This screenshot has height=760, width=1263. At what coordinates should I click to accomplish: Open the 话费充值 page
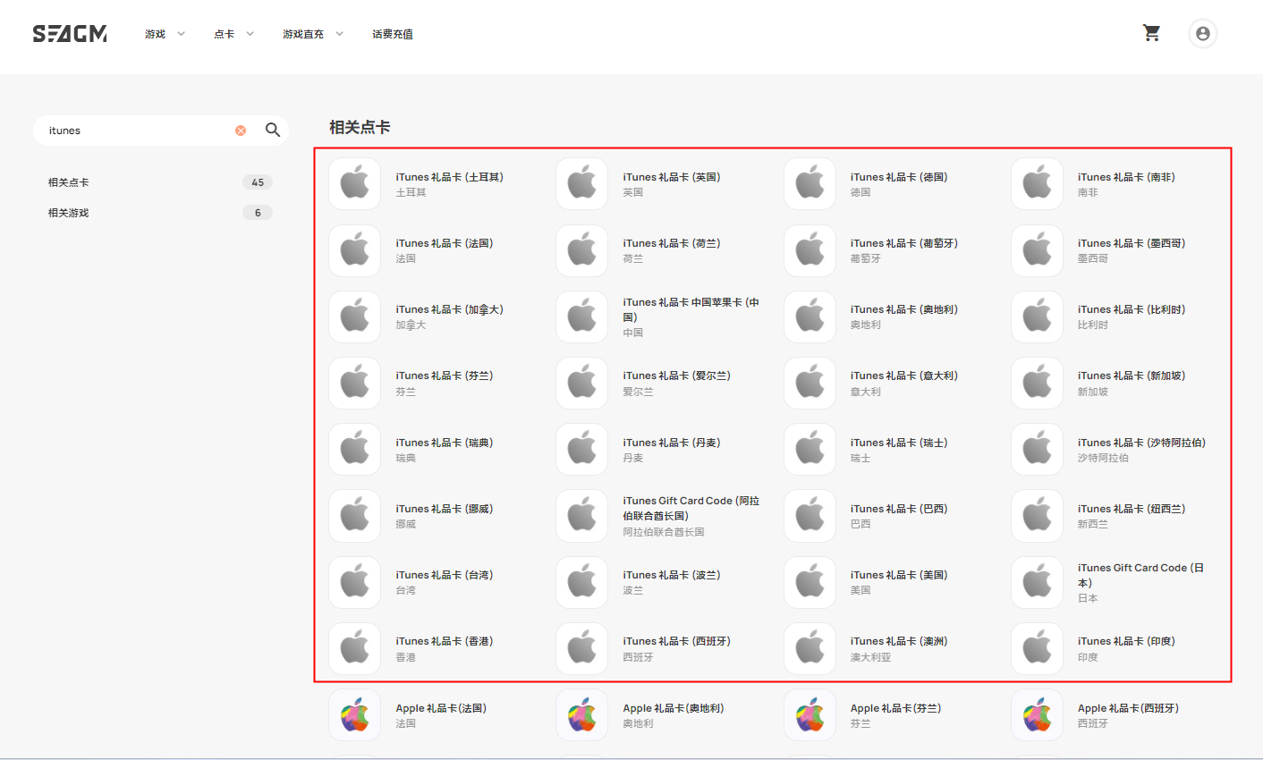[393, 34]
